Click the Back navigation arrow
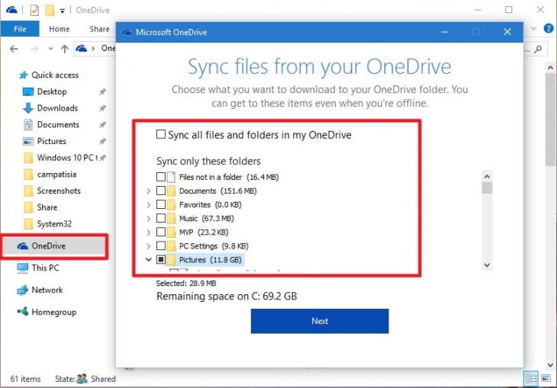 pyautogui.click(x=14, y=49)
